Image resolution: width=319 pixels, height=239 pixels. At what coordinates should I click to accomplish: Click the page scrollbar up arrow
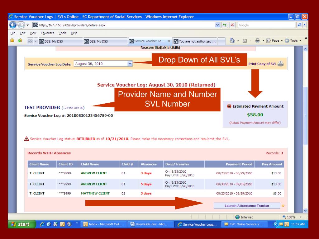(x=305, y=49)
